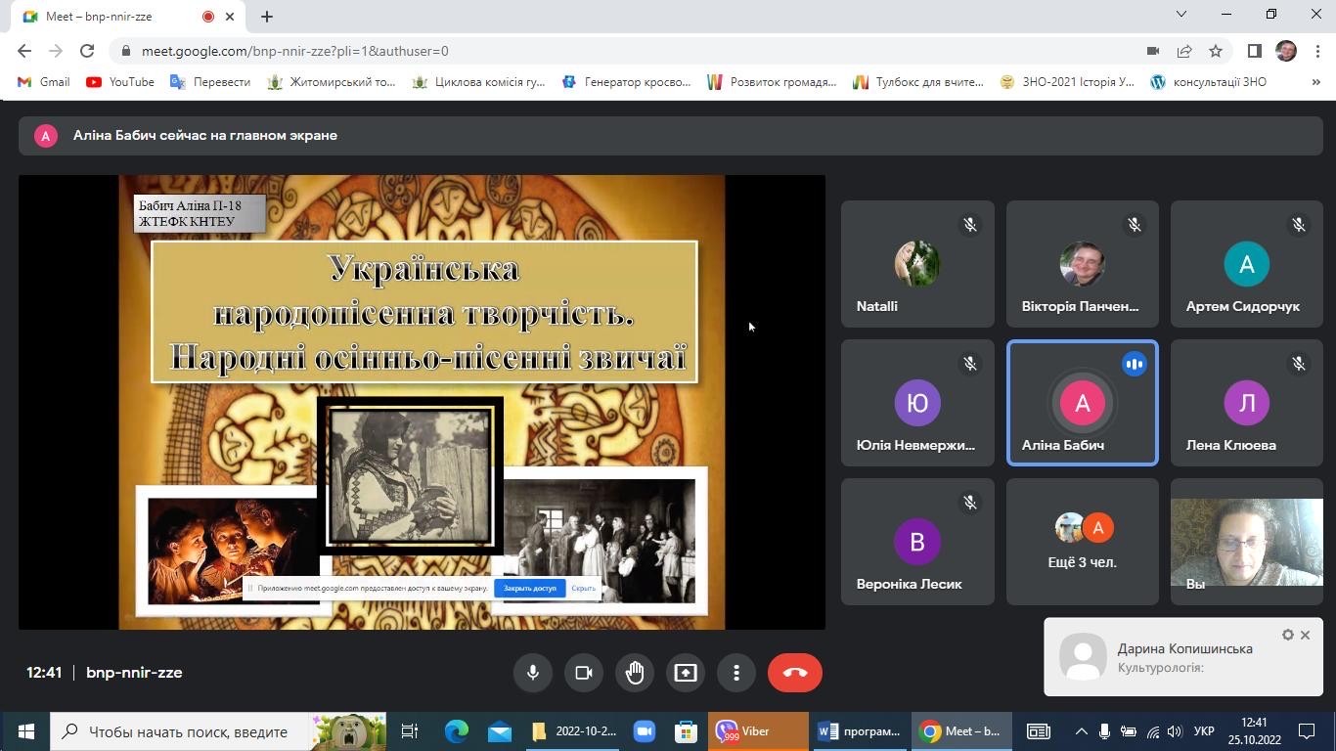This screenshot has width=1336, height=751.
Task: Open the clock showing 25.10.2022
Action: [1254, 731]
